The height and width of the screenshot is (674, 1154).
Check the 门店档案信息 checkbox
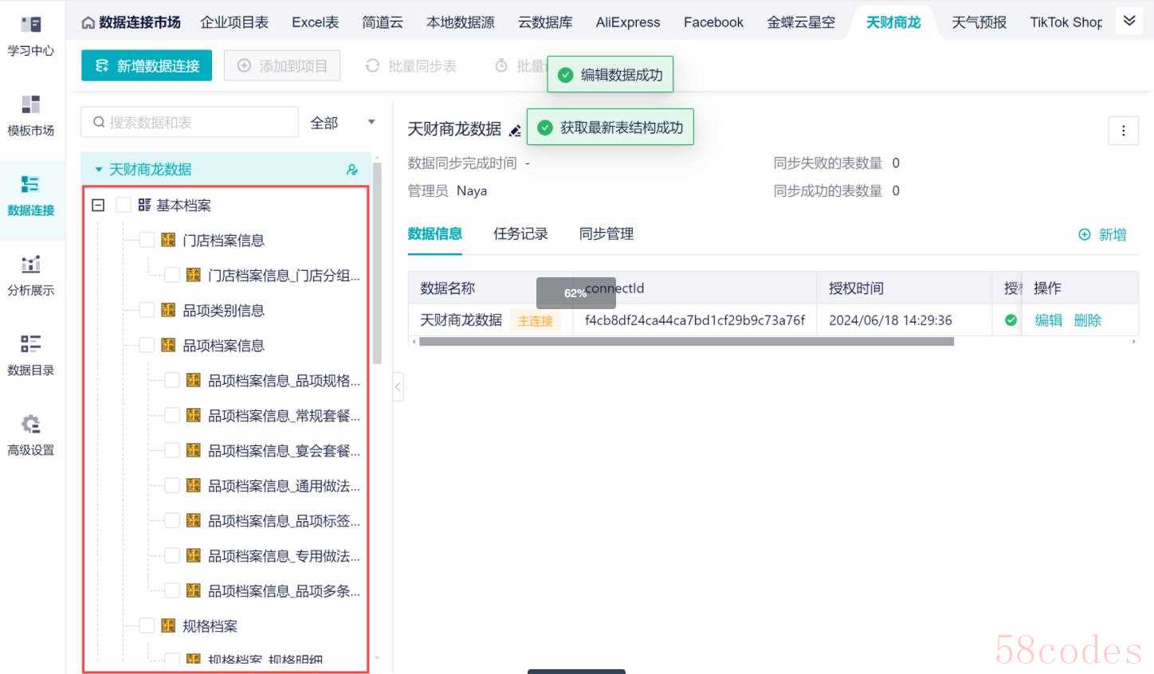[x=147, y=240]
